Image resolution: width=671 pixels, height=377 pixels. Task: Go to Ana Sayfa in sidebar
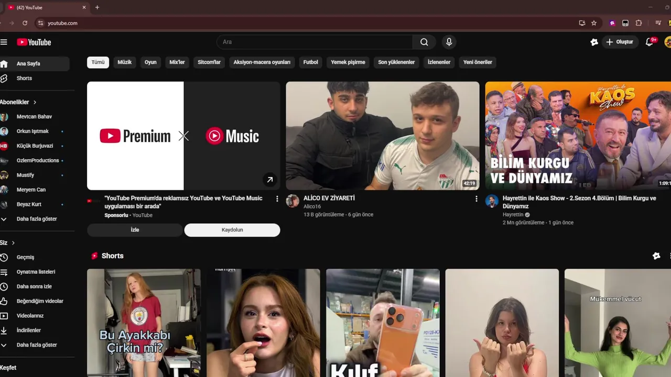click(28, 63)
